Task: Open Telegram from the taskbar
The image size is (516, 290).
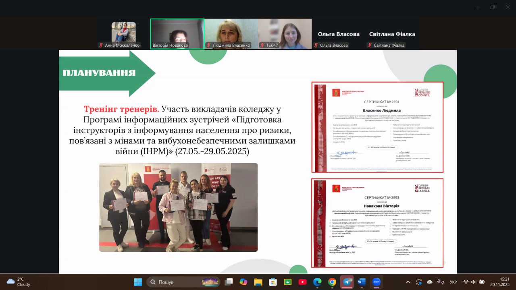Action: [347, 282]
